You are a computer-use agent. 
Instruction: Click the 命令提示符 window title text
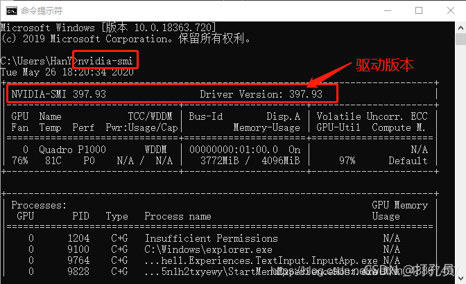[x=42, y=11]
